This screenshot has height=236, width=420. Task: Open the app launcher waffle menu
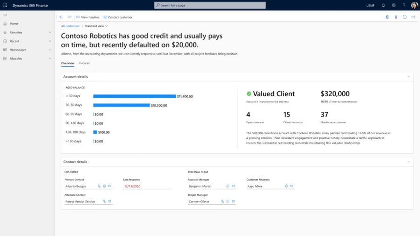(x=5, y=5)
